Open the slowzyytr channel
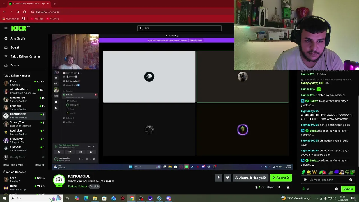Screen dimensions: 359x202 (x=24, y=140)
